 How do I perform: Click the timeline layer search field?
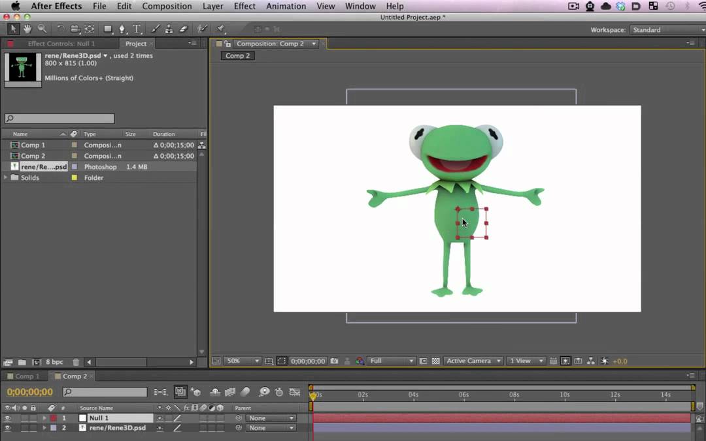pyautogui.click(x=105, y=392)
